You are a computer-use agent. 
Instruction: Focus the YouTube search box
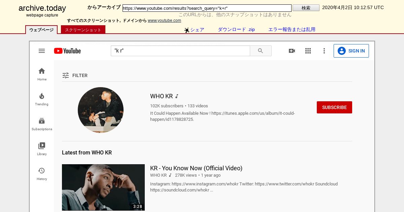point(180,51)
